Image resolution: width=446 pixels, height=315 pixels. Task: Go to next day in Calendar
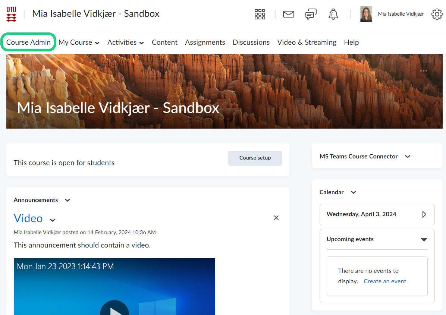(x=424, y=214)
